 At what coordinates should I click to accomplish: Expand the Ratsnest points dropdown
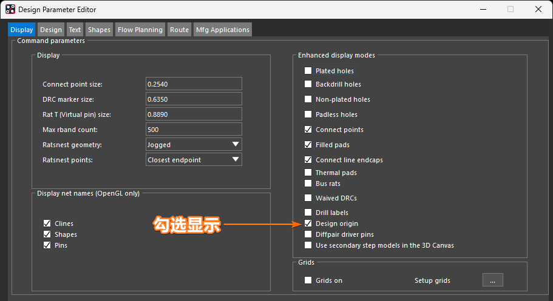click(x=194, y=160)
